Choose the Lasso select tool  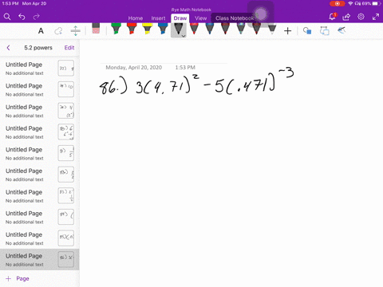click(58, 31)
